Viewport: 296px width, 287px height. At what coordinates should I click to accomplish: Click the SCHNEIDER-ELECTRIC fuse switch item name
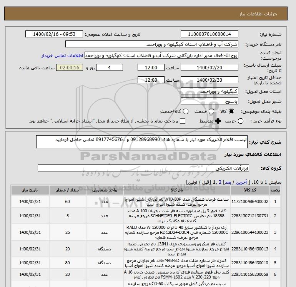(x=177, y=216)
